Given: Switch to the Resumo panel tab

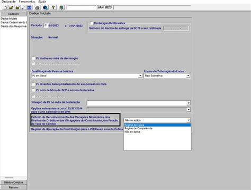Looking at the screenshot, I should click(x=14, y=187).
